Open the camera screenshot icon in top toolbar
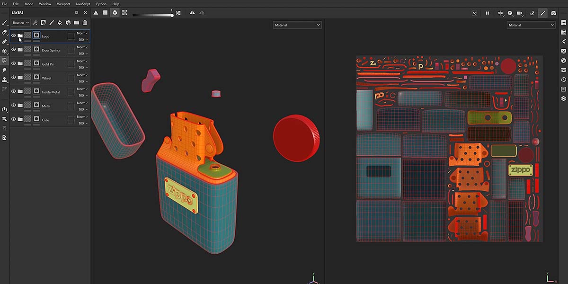This screenshot has height=284, width=568. [553, 13]
